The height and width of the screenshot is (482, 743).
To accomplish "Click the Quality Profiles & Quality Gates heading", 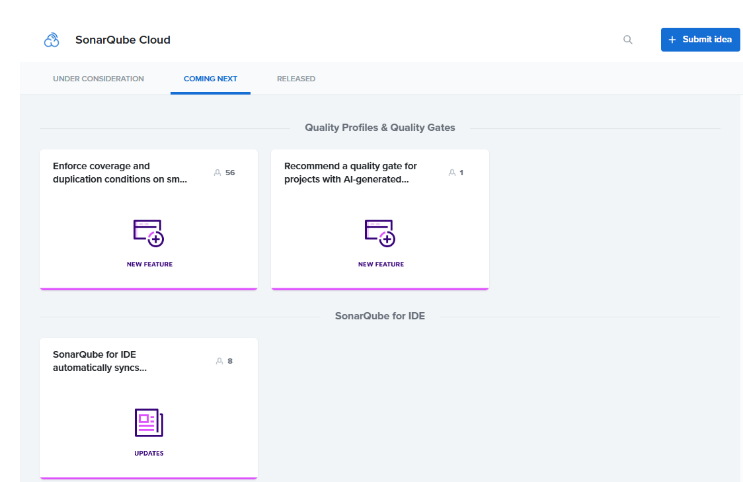I will (x=380, y=128).
